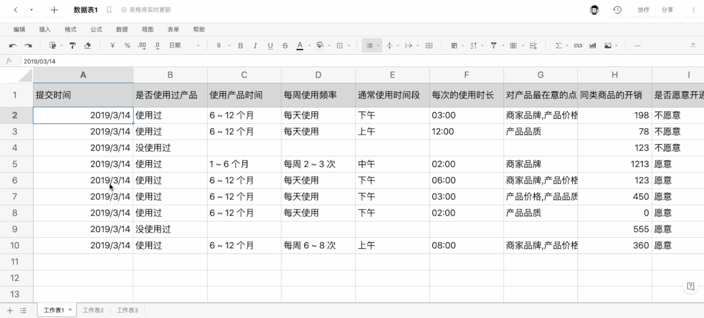Open the help question-mark button
The image size is (704, 318).
(x=690, y=286)
